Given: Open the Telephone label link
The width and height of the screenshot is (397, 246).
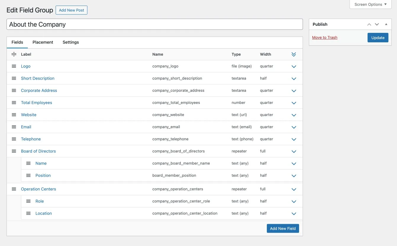Looking at the screenshot, I should (x=31, y=139).
